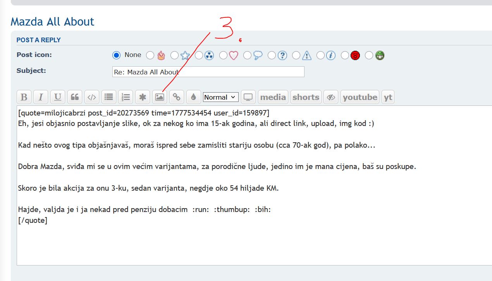Insert list item with asterisk button
Viewport: 492px width, 281px height.
point(143,97)
